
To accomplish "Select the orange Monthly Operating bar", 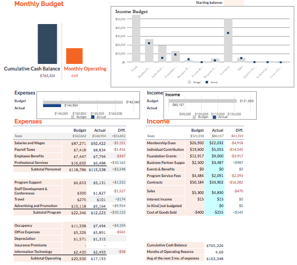I will point(74,56).
